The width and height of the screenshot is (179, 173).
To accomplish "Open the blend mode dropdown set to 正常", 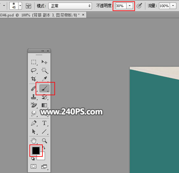I will 70,6.
